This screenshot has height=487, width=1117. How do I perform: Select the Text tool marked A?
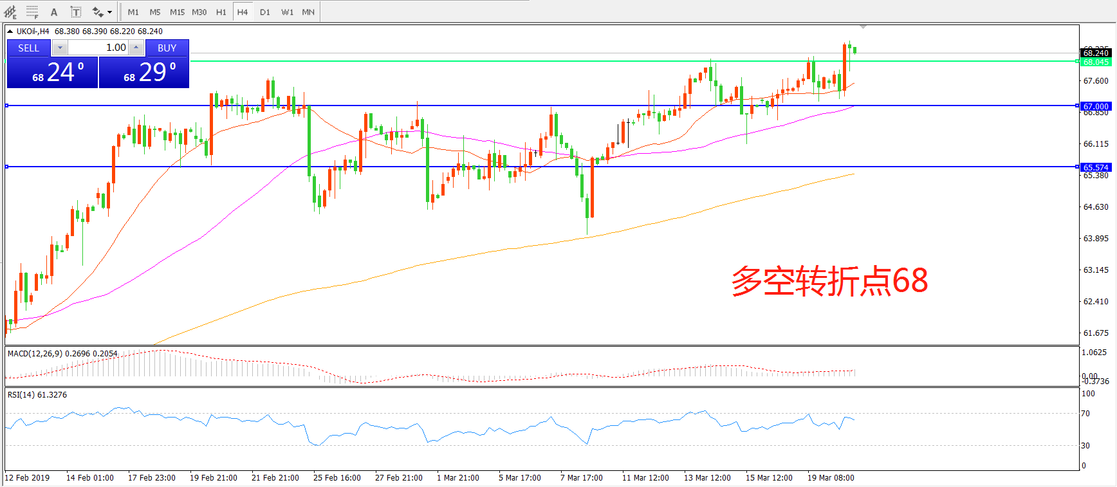(x=54, y=12)
